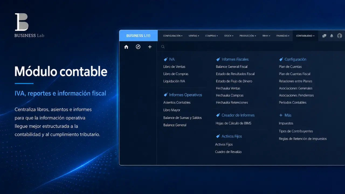Open Libro de Compras
The image size is (345, 194).
[176, 74]
